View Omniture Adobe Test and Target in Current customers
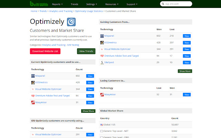Viewport: 221px width, 138px height. 90,96
